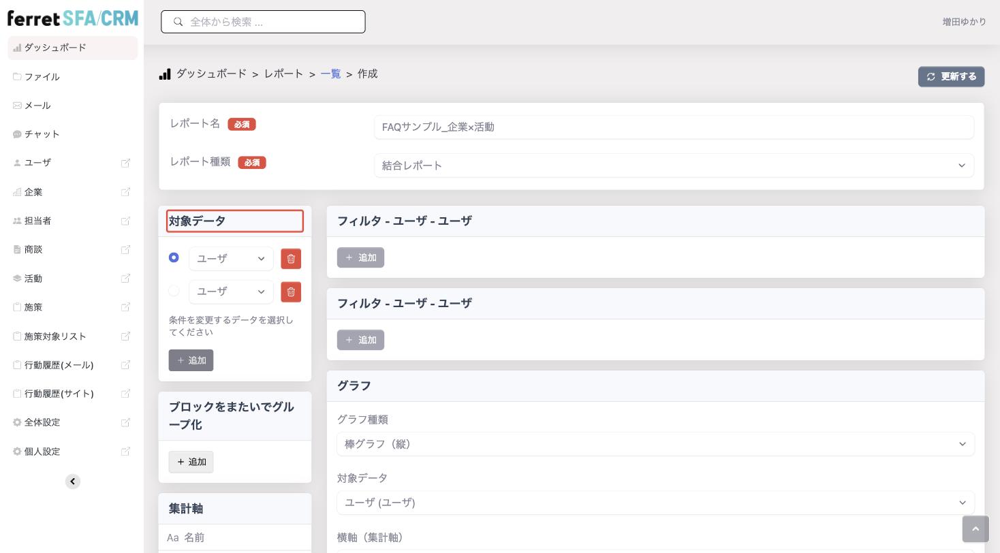This screenshot has height=553, width=1000.
Task: Click the 一覧 breadcrumb link
Action: 330,74
